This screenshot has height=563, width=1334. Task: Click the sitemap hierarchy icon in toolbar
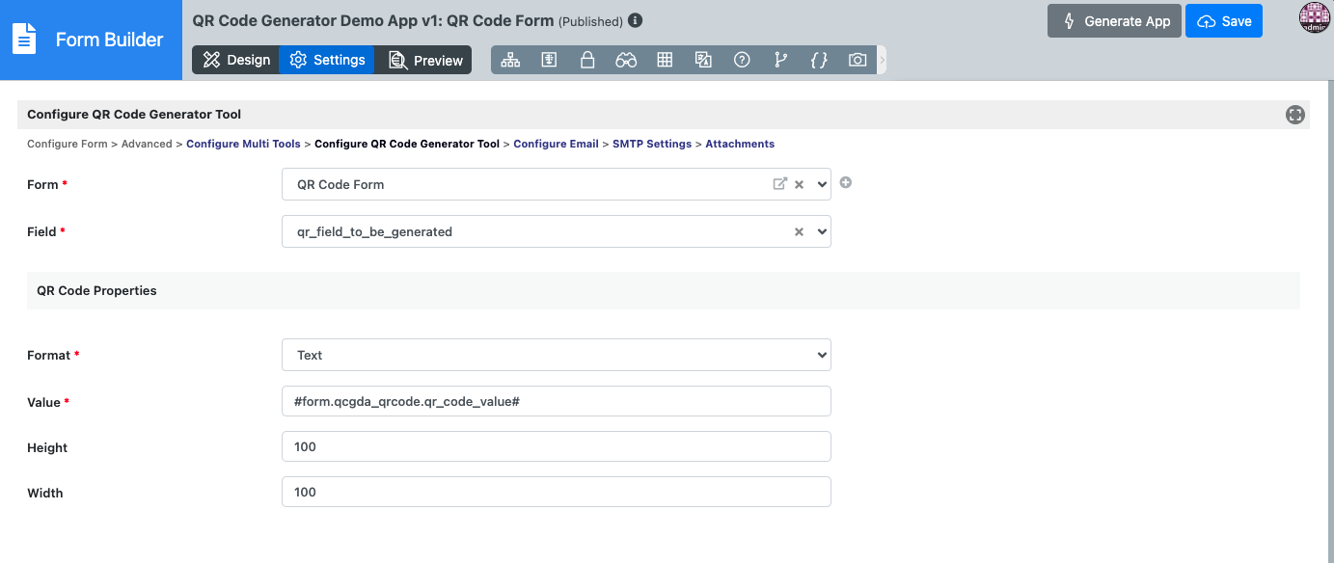point(510,60)
